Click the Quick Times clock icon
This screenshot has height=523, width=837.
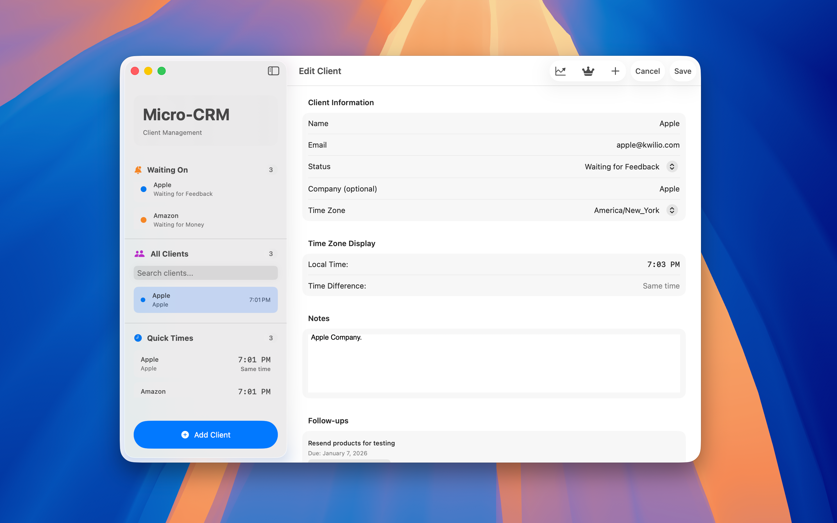138,338
